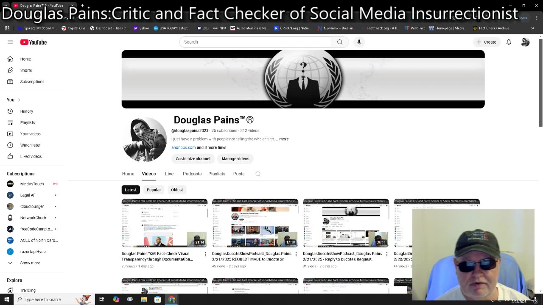Open MeidasTouch subscription channel

[32, 184]
